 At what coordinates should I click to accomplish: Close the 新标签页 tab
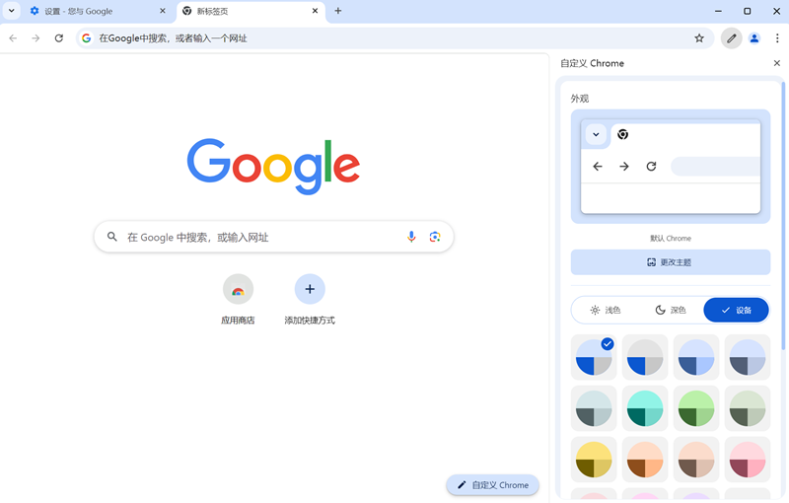coord(315,11)
